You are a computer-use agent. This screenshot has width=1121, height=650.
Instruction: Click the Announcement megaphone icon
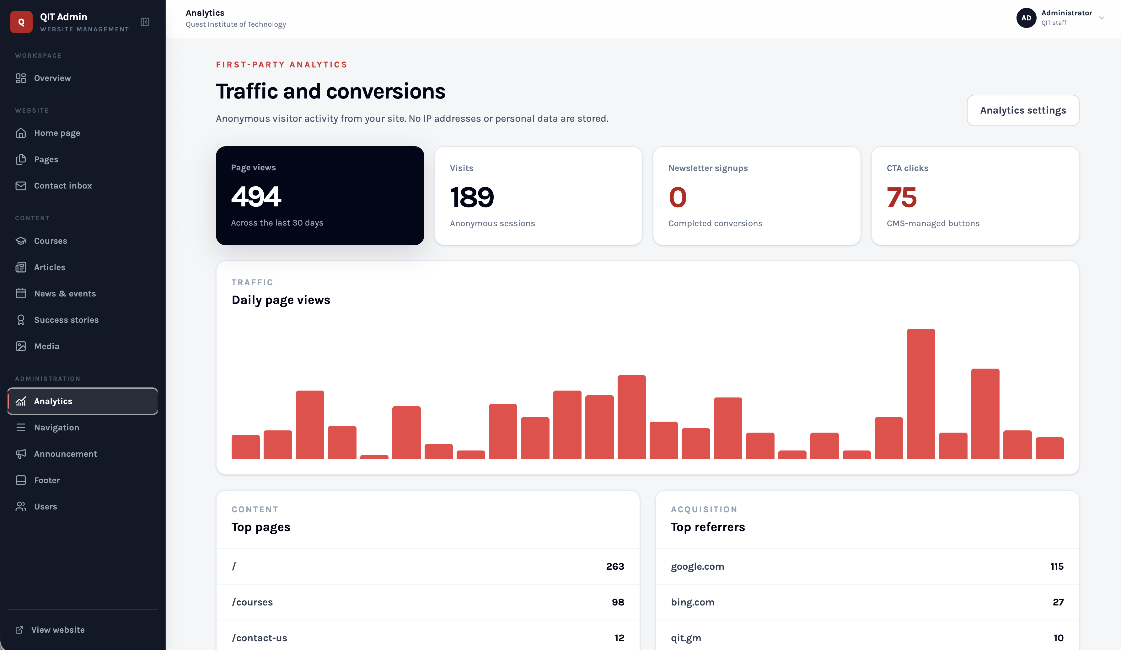pos(21,454)
